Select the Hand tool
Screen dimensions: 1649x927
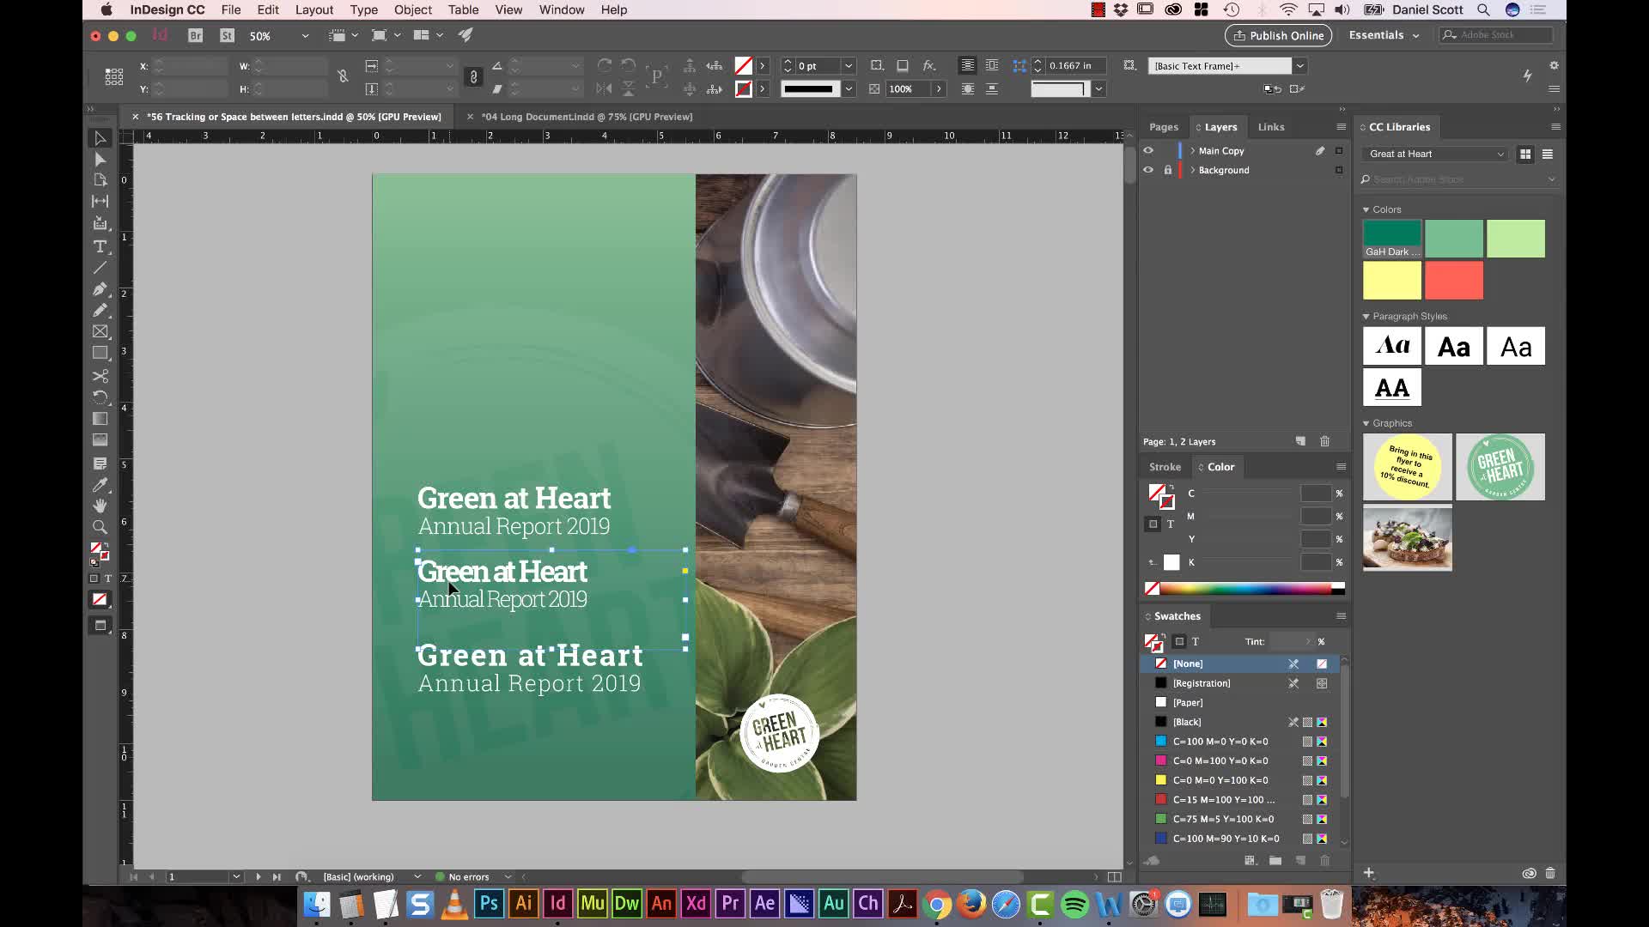[100, 506]
